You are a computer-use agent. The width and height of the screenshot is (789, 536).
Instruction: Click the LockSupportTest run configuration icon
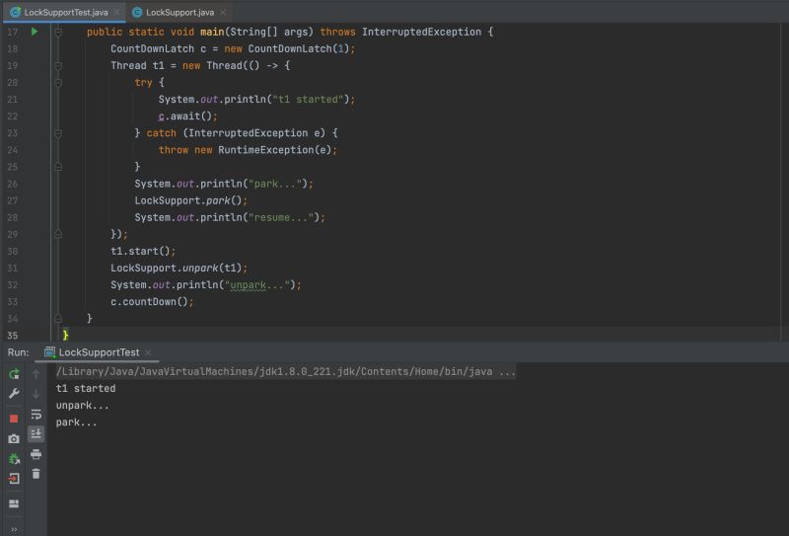[49, 352]
